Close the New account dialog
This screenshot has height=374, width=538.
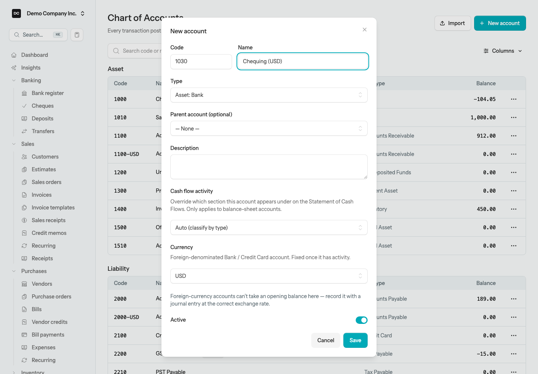point(365,30)
